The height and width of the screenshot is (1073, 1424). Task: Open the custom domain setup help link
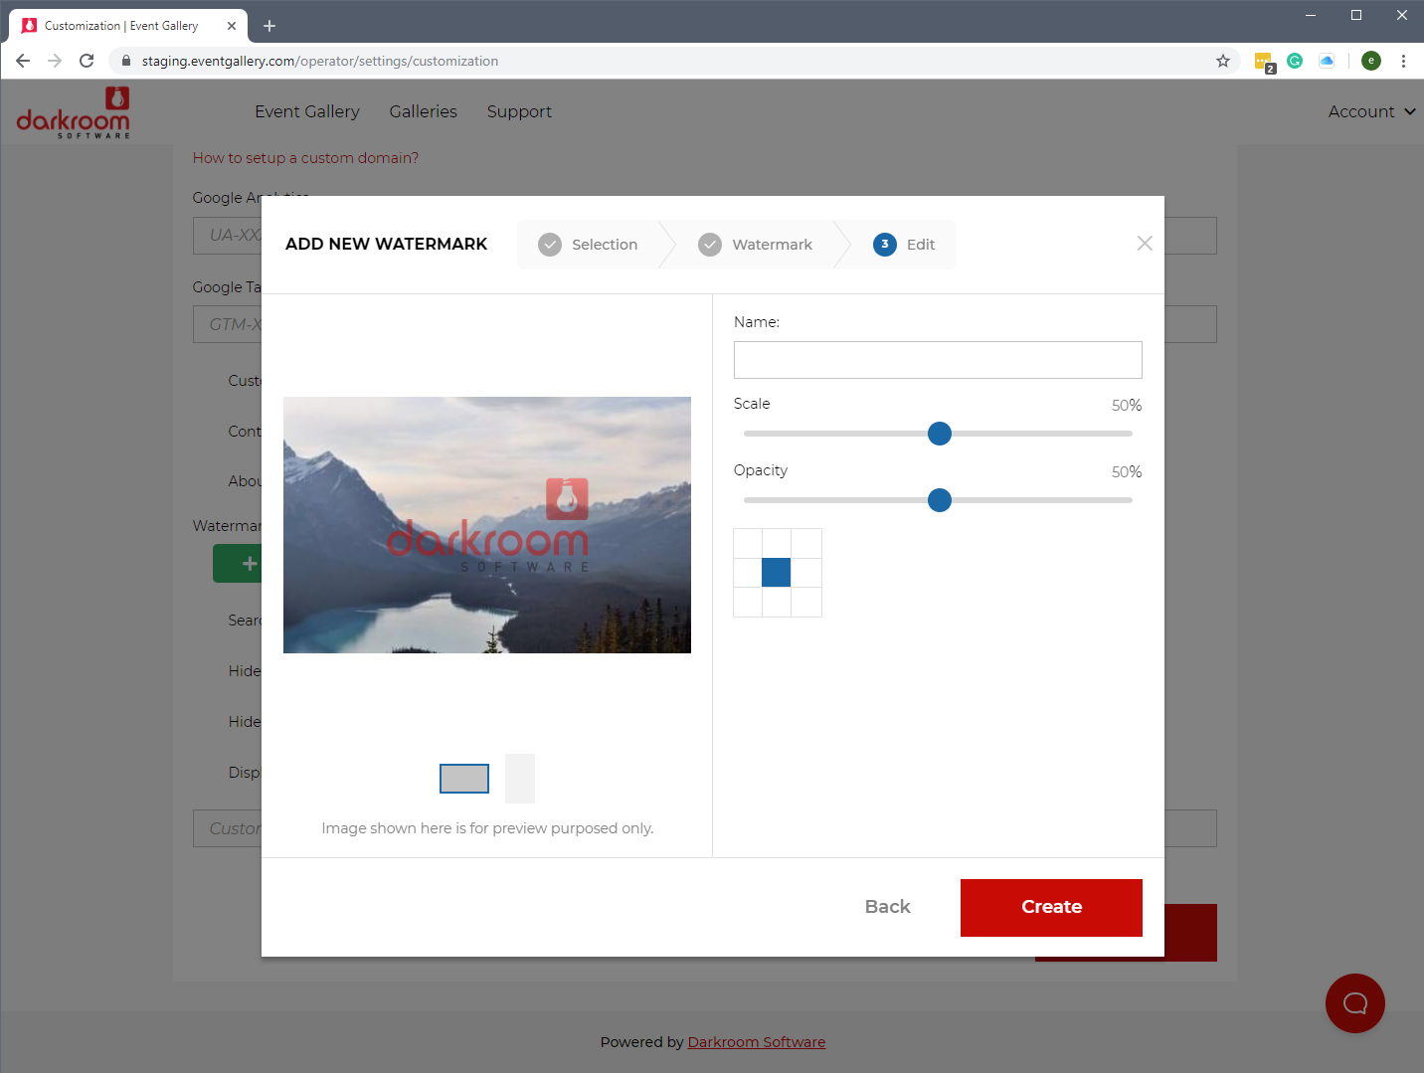pyautogui.click(x=305, y=158)
